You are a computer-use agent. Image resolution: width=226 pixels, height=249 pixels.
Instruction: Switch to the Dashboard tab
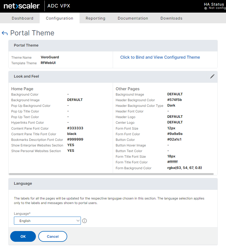[x=22, y=18]
